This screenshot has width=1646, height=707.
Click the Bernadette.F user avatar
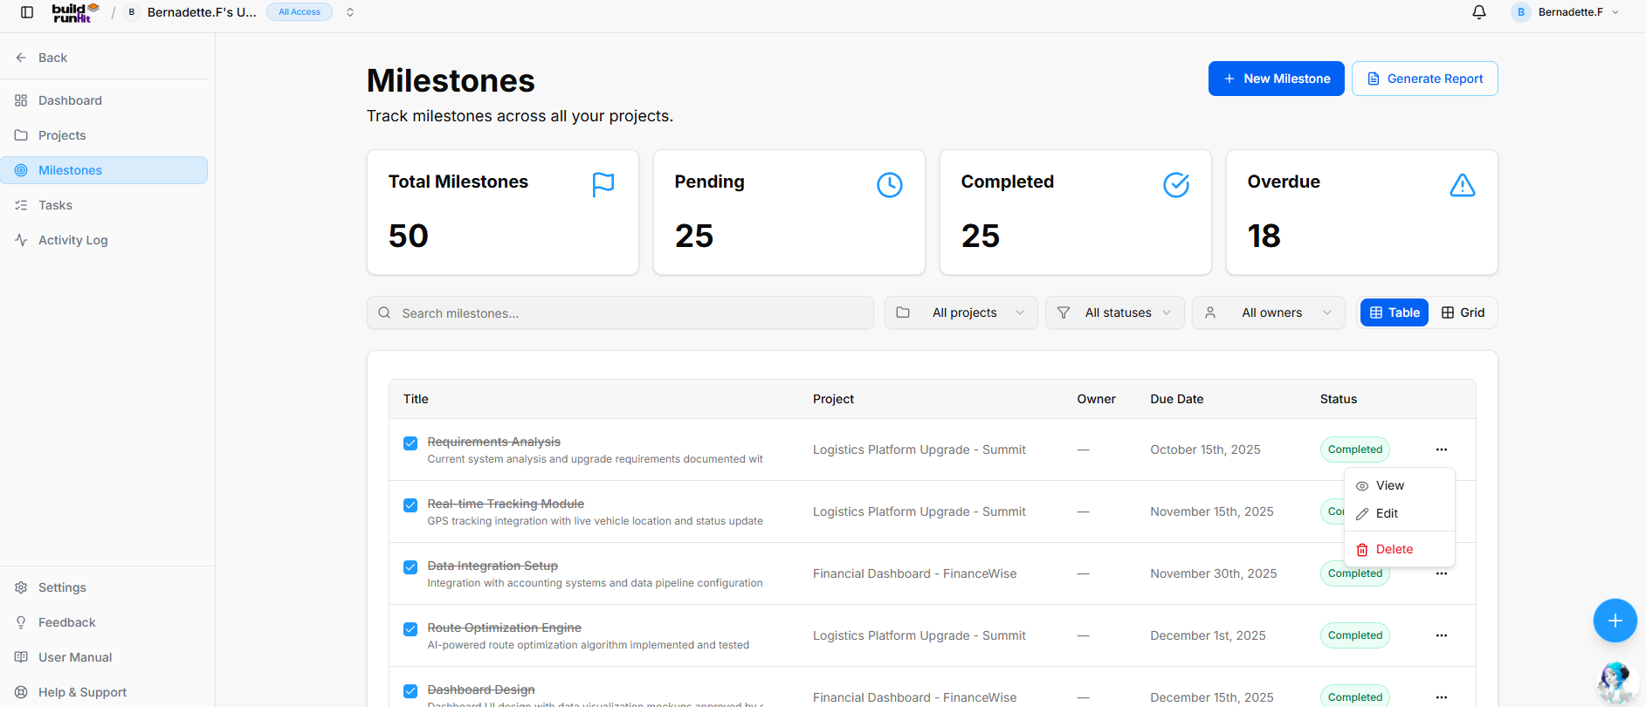[1521, 12]
